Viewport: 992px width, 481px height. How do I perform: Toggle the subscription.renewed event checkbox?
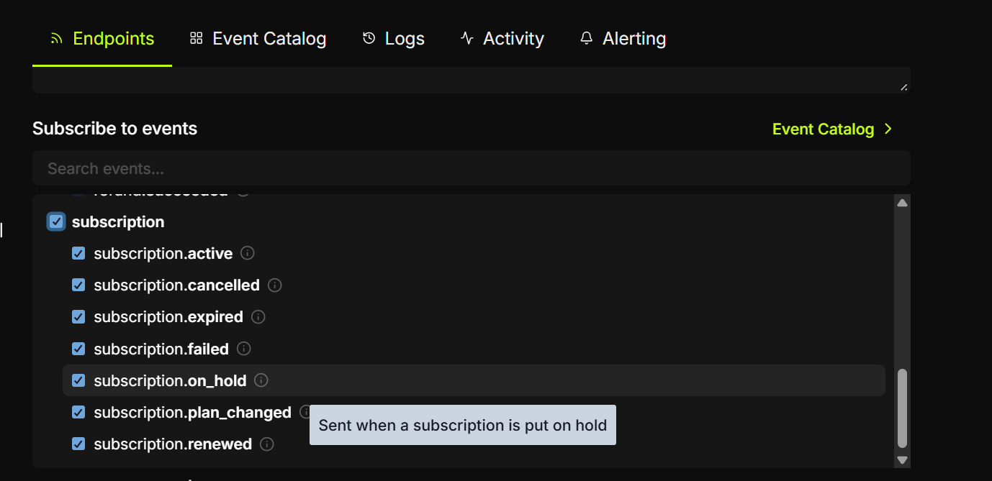coord(78,444)
